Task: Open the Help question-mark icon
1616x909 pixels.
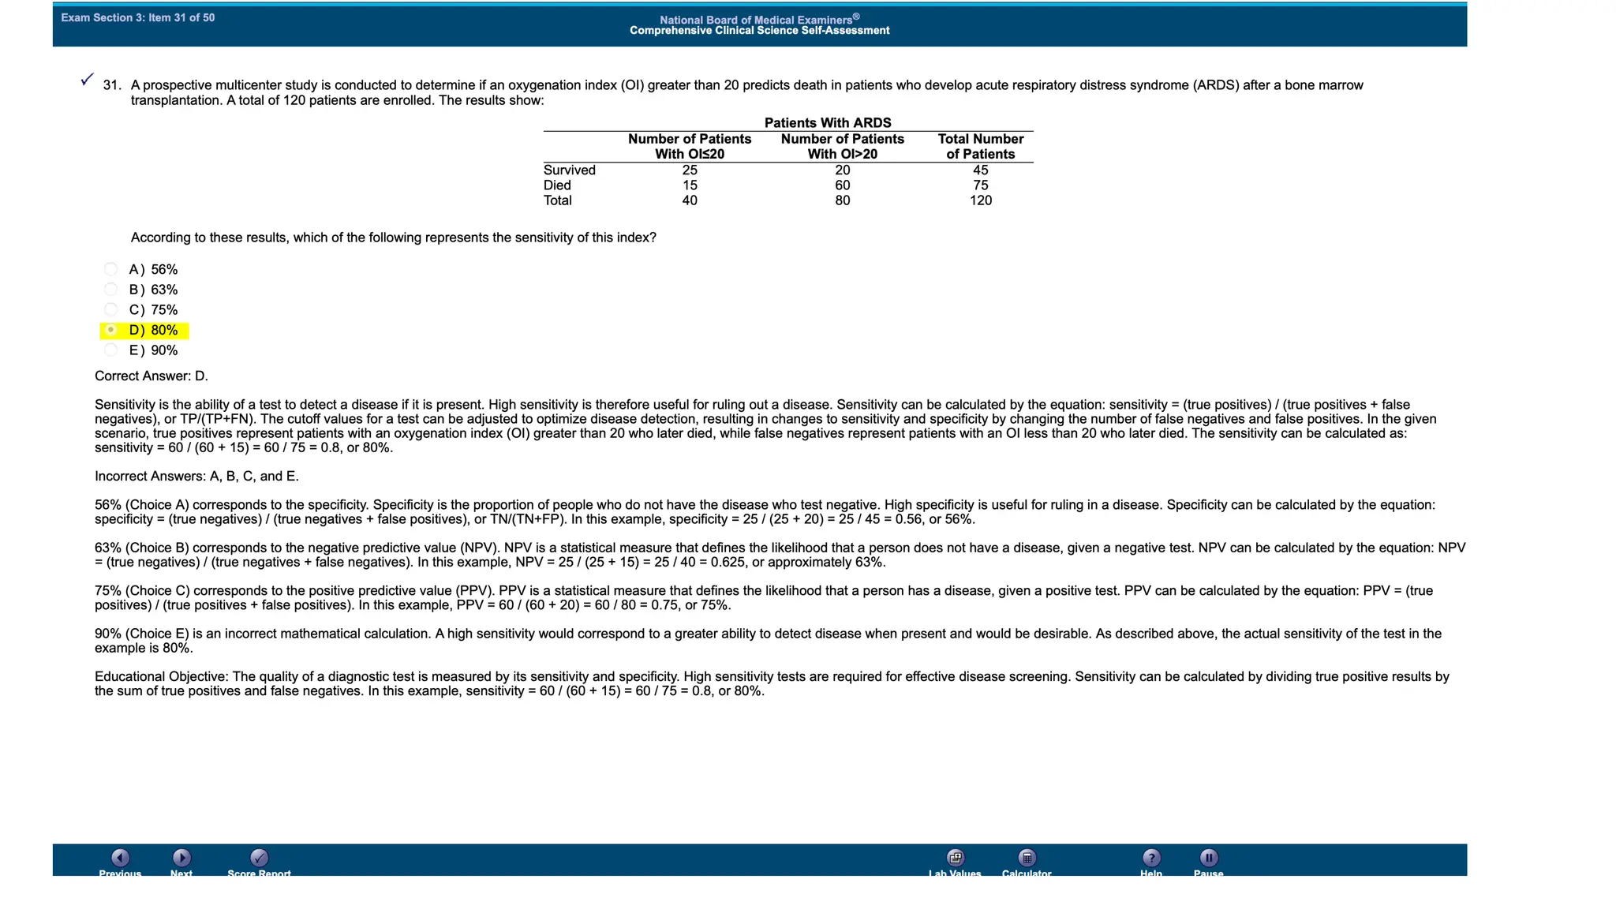Action: coord(1151,858)
